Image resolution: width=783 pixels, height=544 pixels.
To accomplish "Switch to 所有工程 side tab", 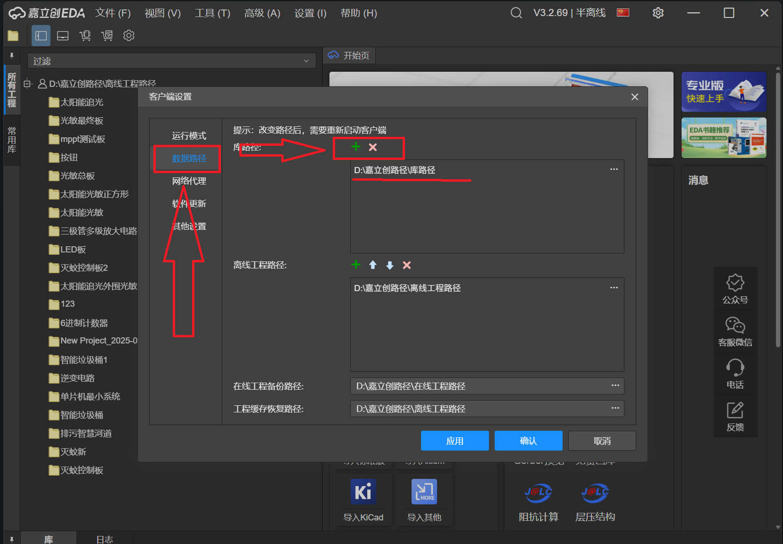I will [x=12, y=90].
